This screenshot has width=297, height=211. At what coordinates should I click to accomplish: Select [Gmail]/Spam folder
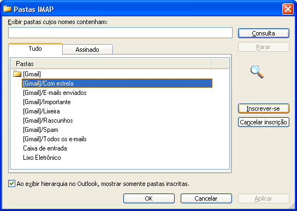(40, 130)
